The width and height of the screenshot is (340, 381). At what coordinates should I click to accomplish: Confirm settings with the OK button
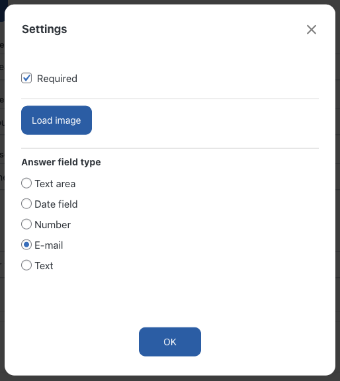(x=170, y=341)
